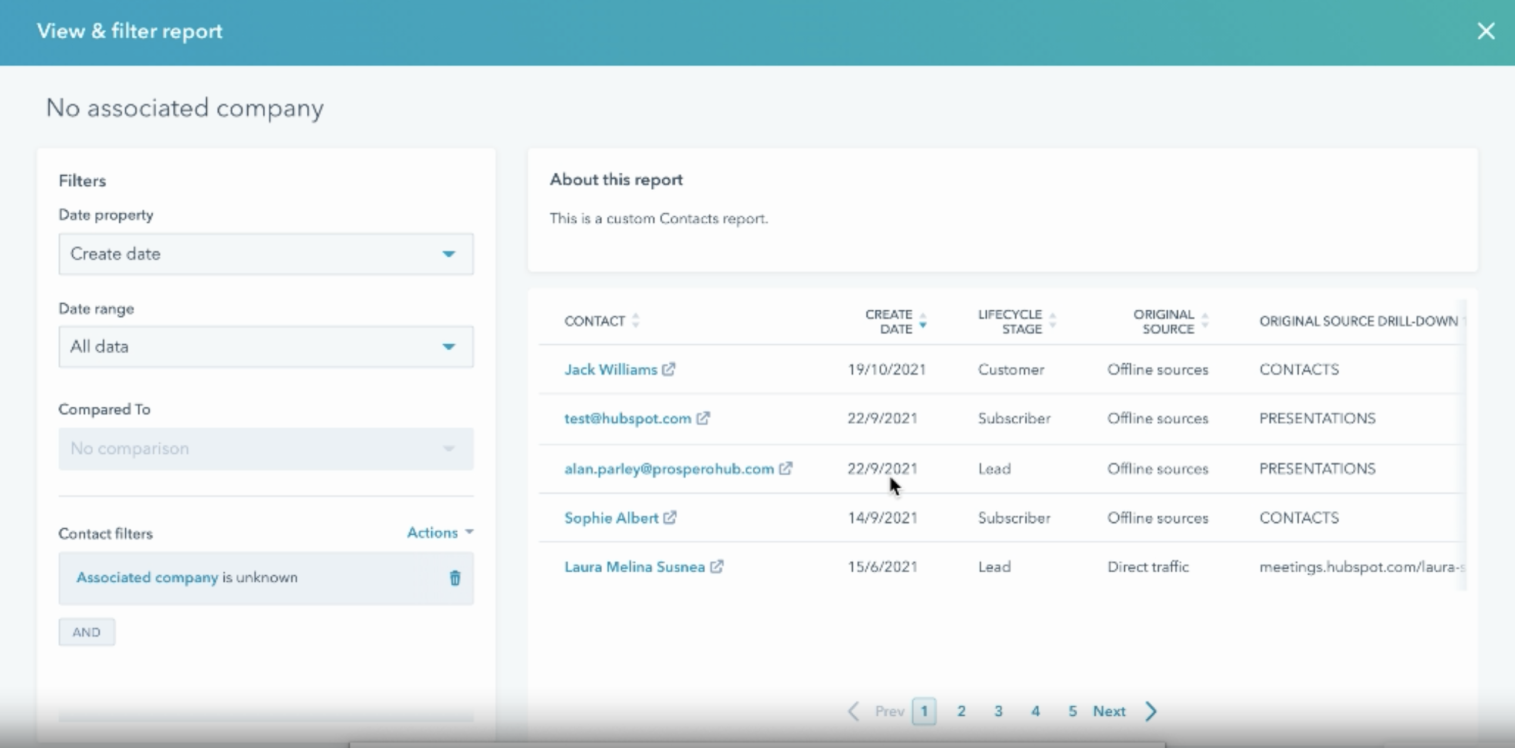Go to page 3 of results
This screenshot has height=748, width=1515.
[998, 711]
